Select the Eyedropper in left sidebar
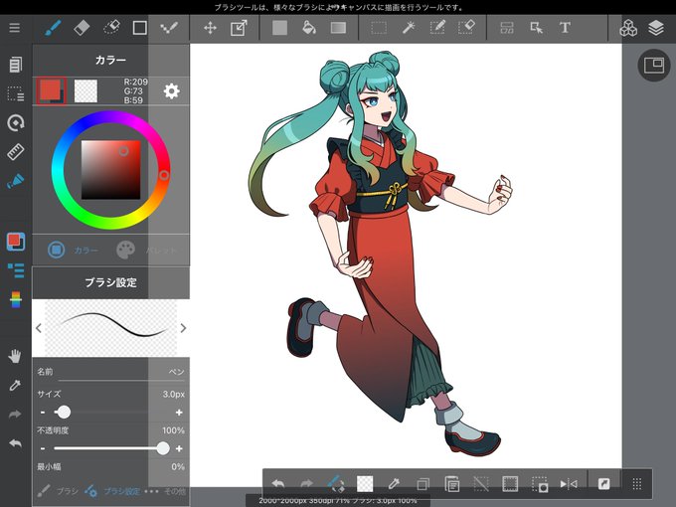This screenshot has height=507, width=676. pos(15,385)
